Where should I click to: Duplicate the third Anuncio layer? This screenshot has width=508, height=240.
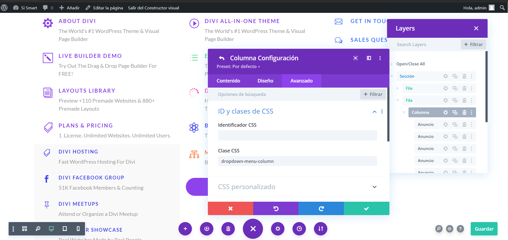coord(455,149)
